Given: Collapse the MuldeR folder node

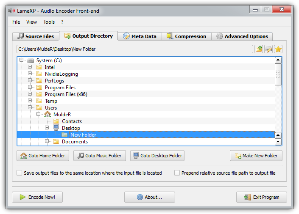Looking at the screenshot, I should [38, 114].
